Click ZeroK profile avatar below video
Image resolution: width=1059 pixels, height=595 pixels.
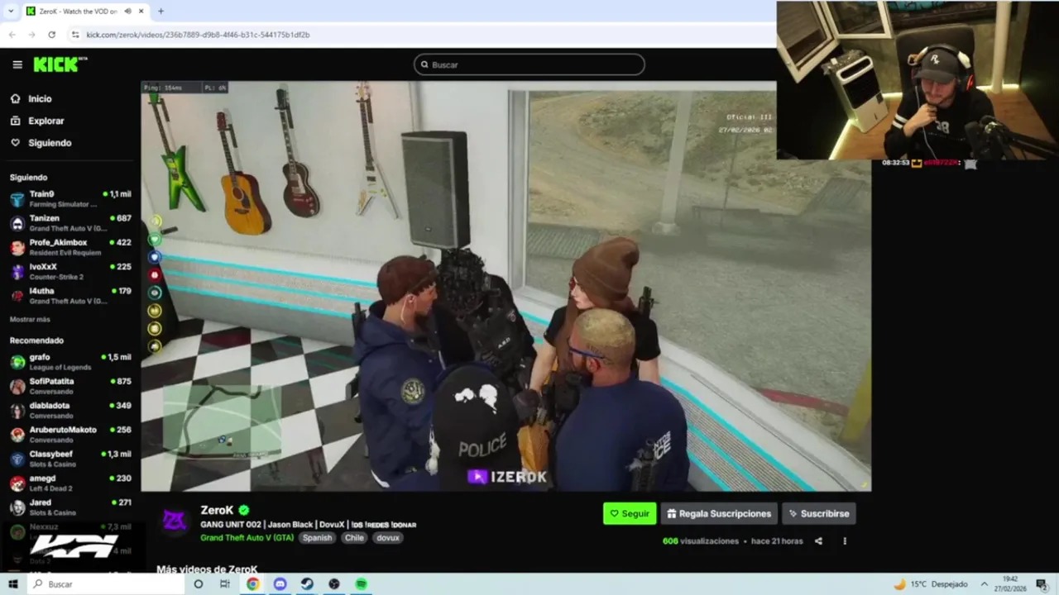point(175,521)
